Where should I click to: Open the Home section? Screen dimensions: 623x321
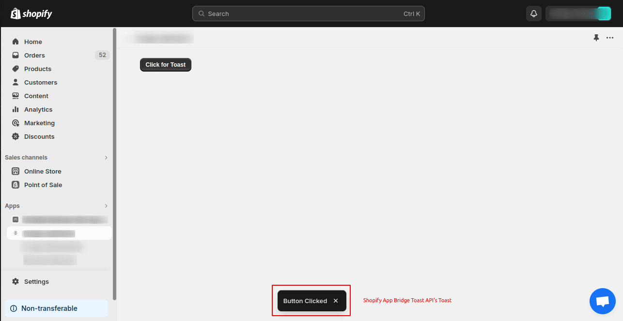[32, 42]
